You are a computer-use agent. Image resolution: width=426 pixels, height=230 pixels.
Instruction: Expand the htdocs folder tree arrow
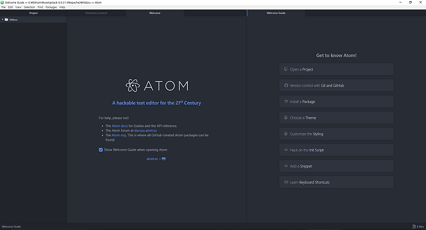tap(2, 20)
